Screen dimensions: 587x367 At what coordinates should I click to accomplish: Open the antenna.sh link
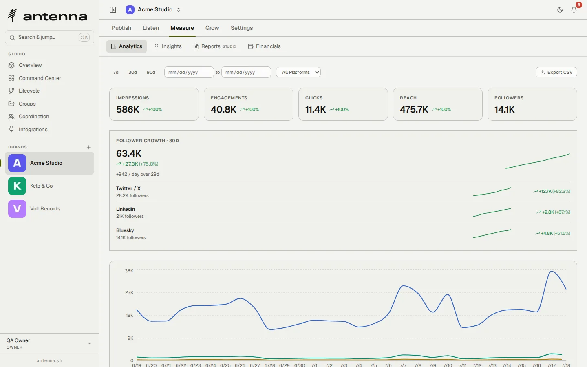point(49,360)
